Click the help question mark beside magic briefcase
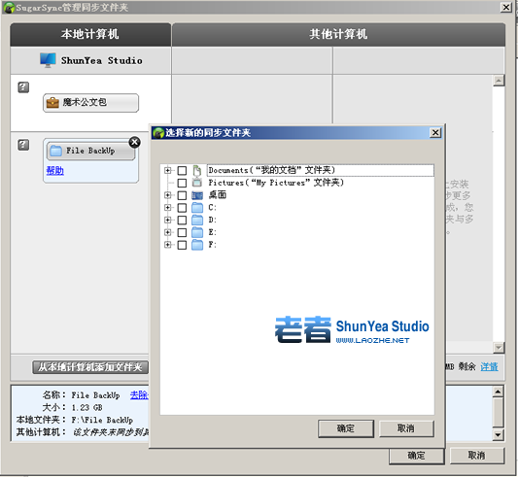 pyautogui.click(x=23, y=87)
